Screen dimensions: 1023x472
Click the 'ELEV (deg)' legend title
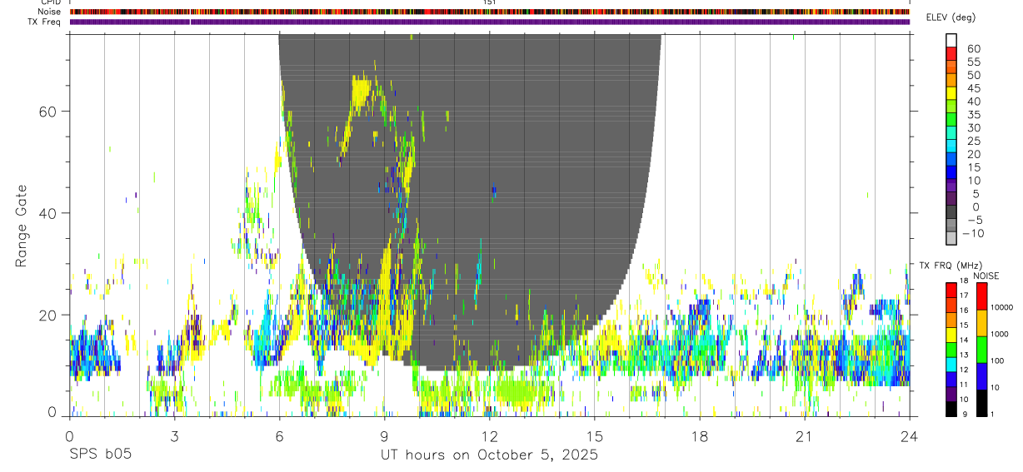(951, 17)
